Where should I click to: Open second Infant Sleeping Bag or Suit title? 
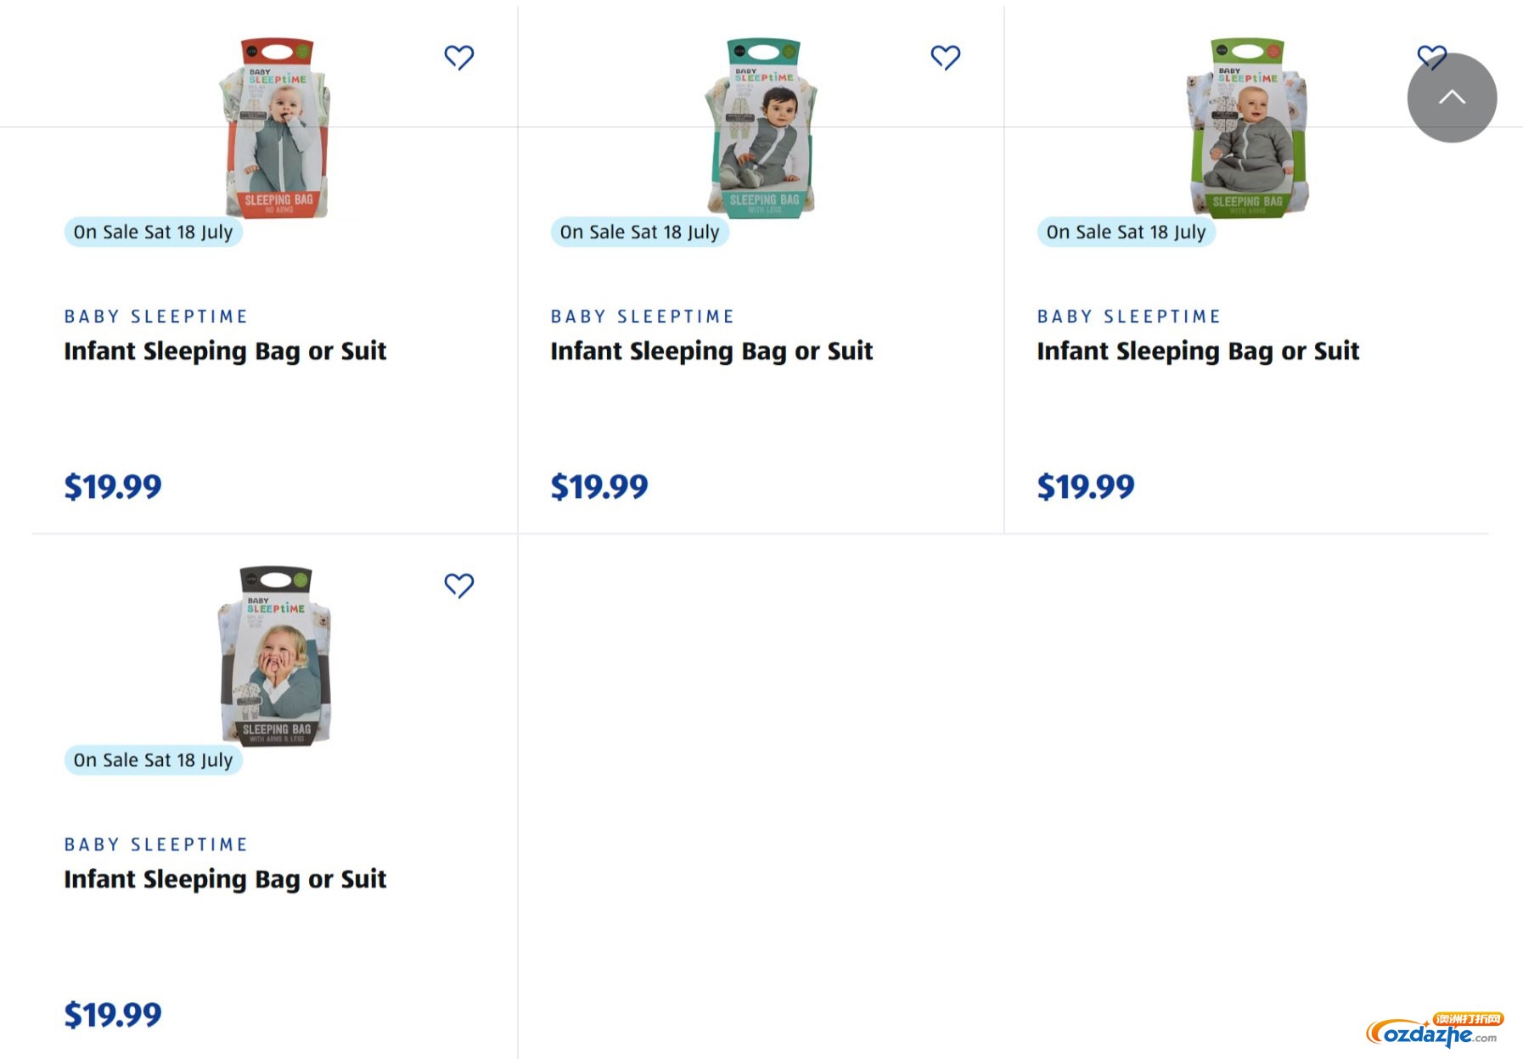pos(711,351)
